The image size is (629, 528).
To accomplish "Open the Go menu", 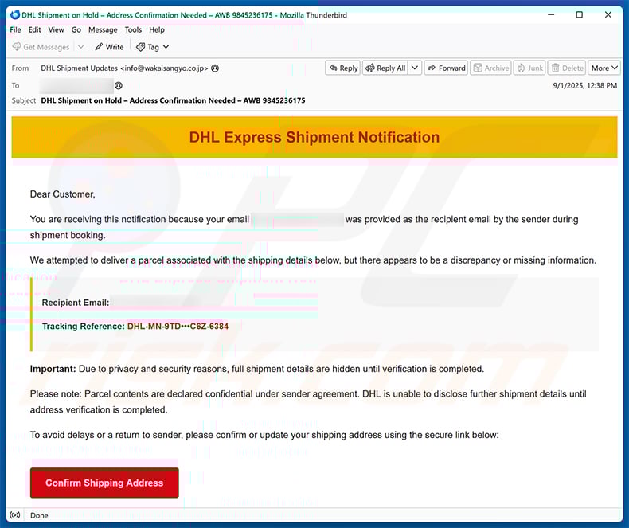I will [76, 30].
